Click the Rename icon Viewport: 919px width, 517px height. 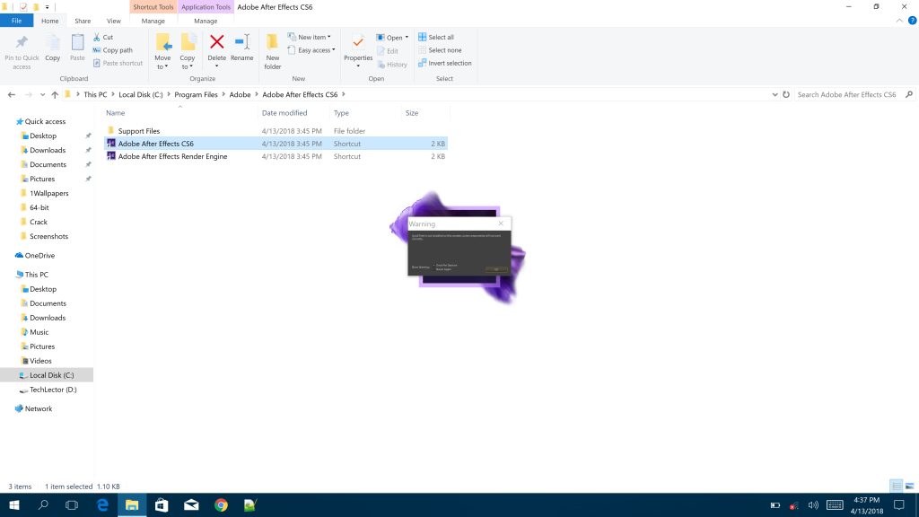(242, 41)
